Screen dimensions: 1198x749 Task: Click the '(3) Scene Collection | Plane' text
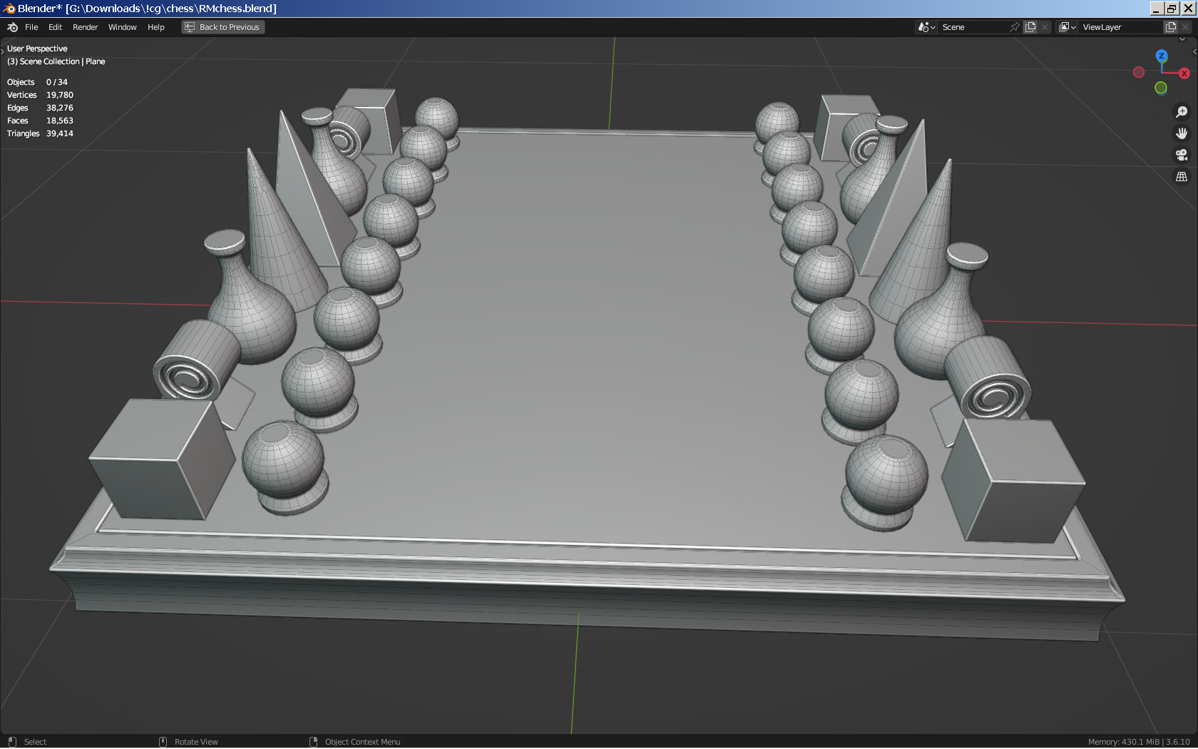(56, 61)
